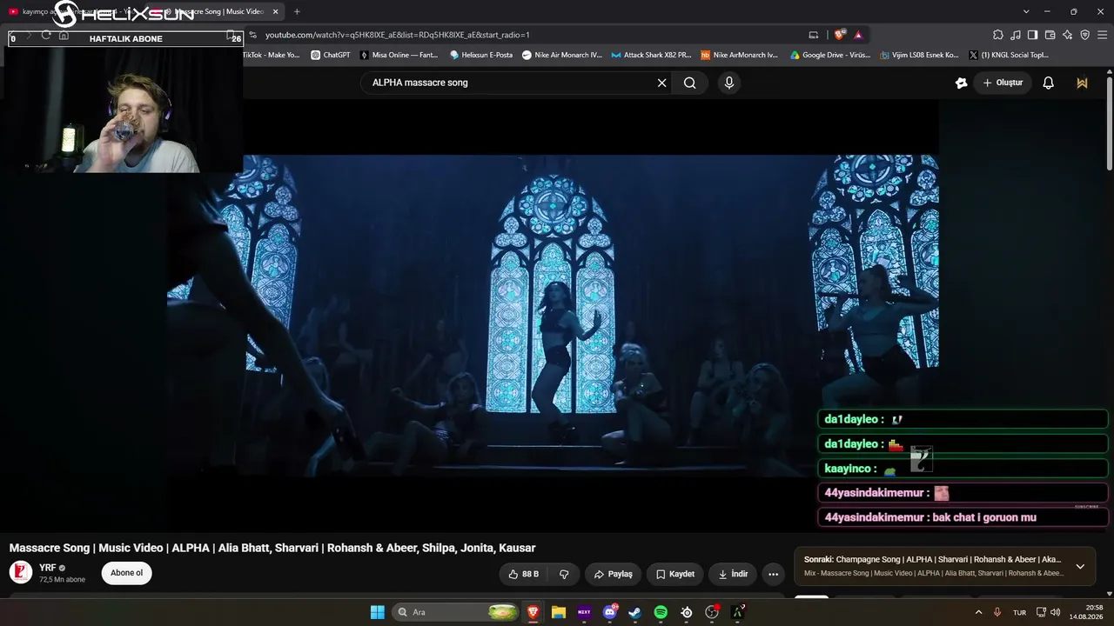This screenshot has width=1114, height=626.
Task: Open the browser extensions puzzle icon
Action: (x=998, y=35)
